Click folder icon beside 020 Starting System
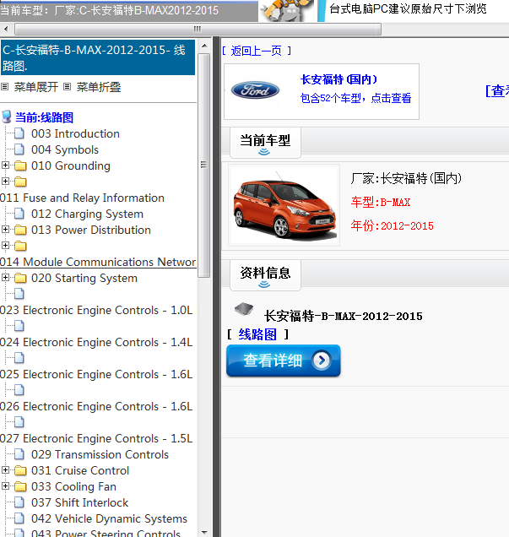The height and width of the screenshot is (537, 509). click(x=20, y=278)
